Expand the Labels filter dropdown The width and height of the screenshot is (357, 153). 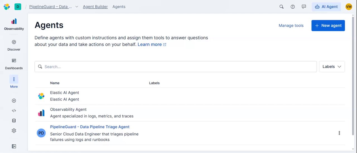click(x=332, y=67)
